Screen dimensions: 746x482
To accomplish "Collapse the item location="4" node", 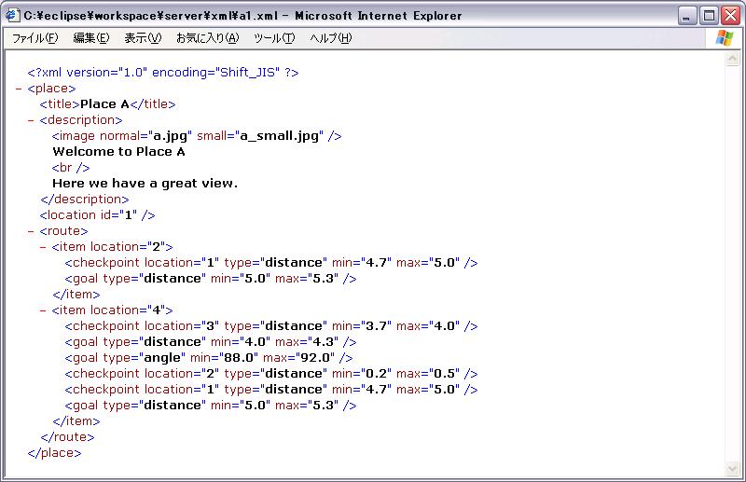I will [43, 310].
